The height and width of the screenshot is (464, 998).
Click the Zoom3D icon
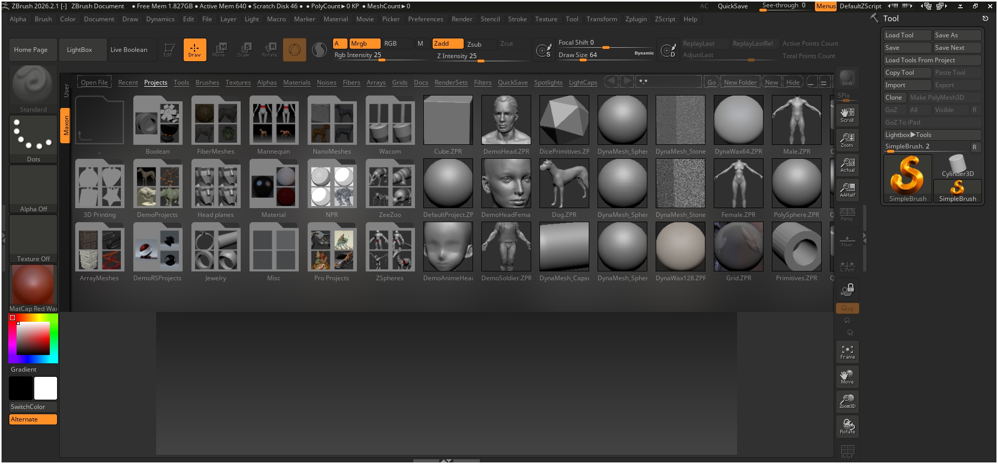[848, 402]
